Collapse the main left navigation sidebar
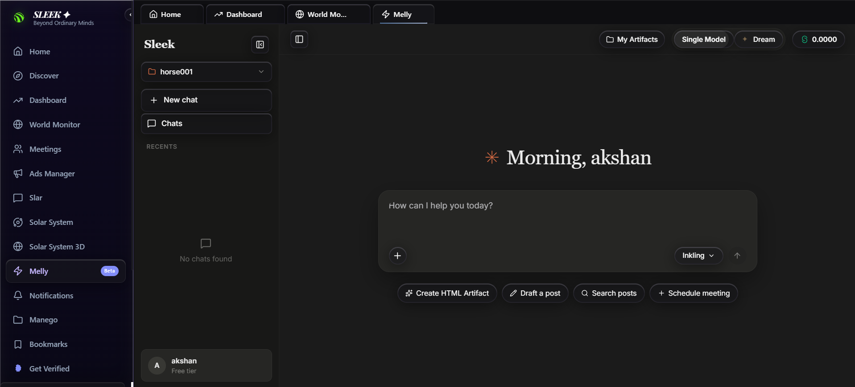 coord(129,15)
